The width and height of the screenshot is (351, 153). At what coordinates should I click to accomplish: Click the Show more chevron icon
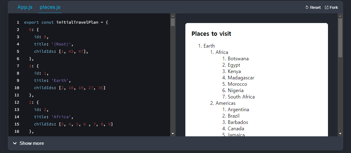click(15, 143)
